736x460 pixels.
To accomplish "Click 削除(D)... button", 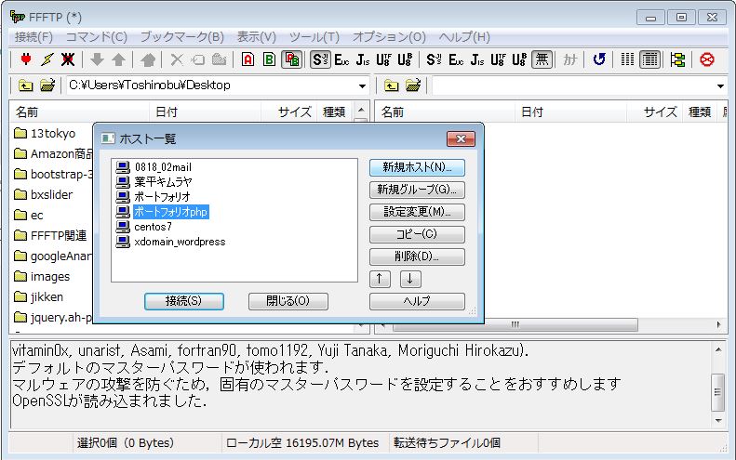I will point(417,256).
